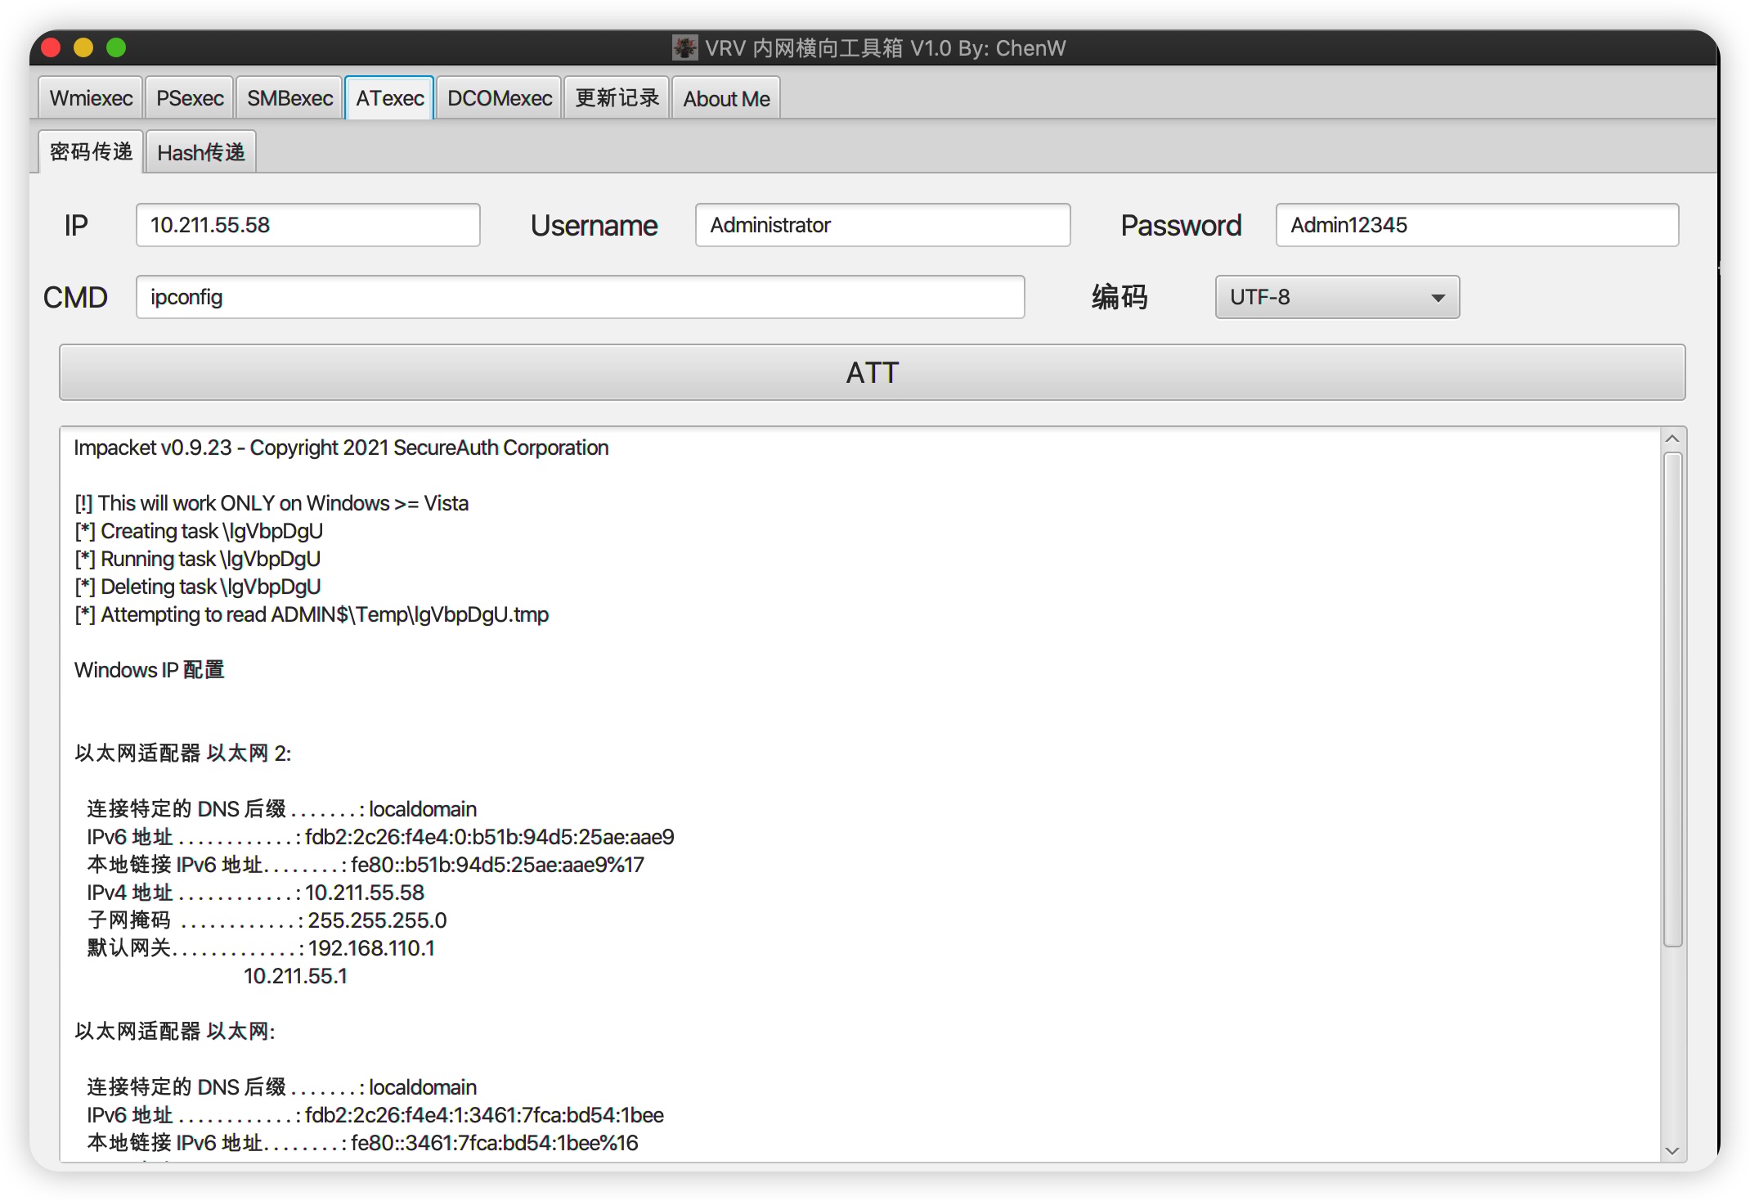Focus the Password input field
Viewport: 1750px width, 1201px height.
pos(1476,225)
